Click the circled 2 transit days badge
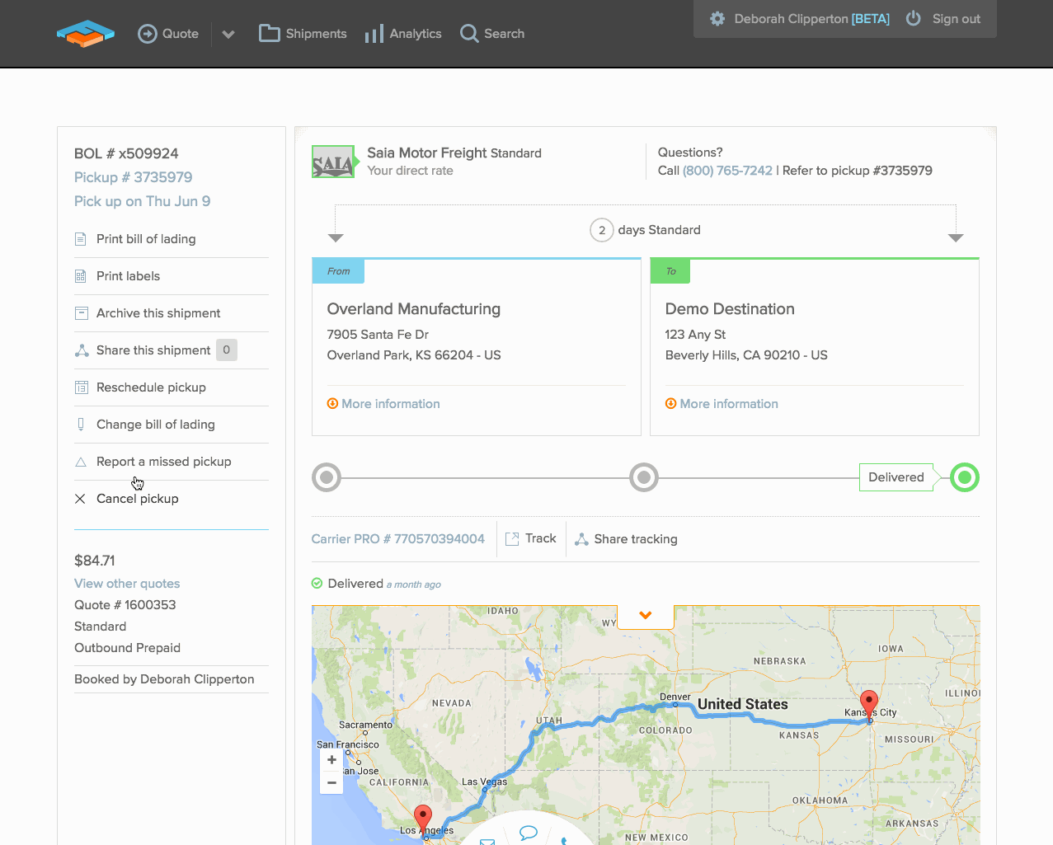 tap(602, 230)
